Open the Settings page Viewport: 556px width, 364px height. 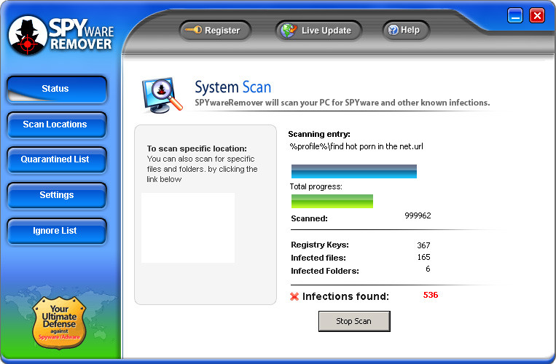coord(57,195)
